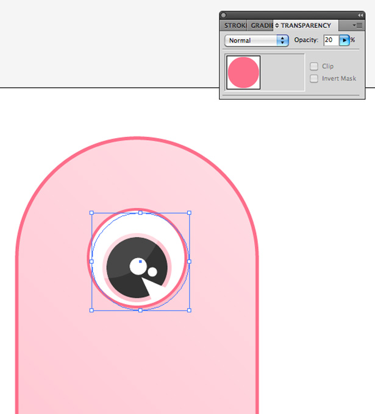Collapse the panel with the double-arrow icon
The width and height of the screenshot is (375, 414).
(x=360, y=15)
